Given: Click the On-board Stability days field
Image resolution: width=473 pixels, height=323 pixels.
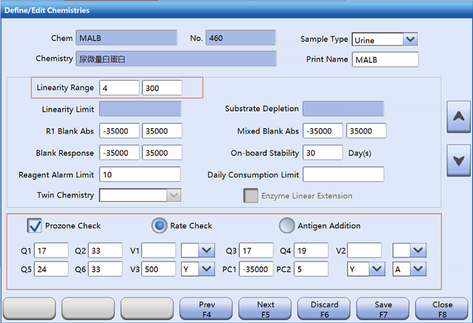Looking at the screenshot, I should click(323, 153).
